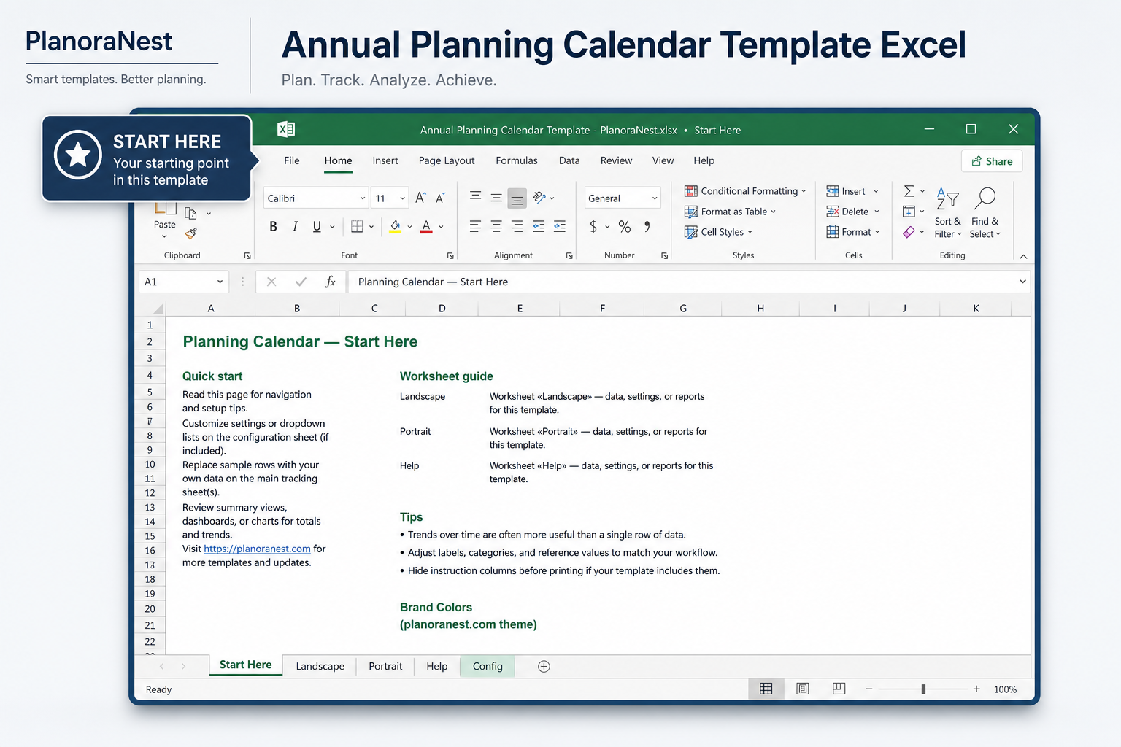
Task: Open Find & Select
Action: 985,212
